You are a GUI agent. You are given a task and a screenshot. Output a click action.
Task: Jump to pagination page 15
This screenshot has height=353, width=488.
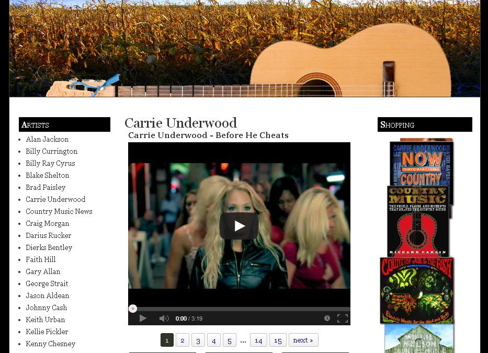click(x=278, y=340)
